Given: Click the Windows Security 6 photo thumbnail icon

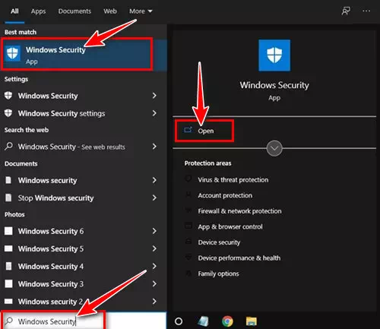Looking at the screenshot, I should [x=8, y=231].
